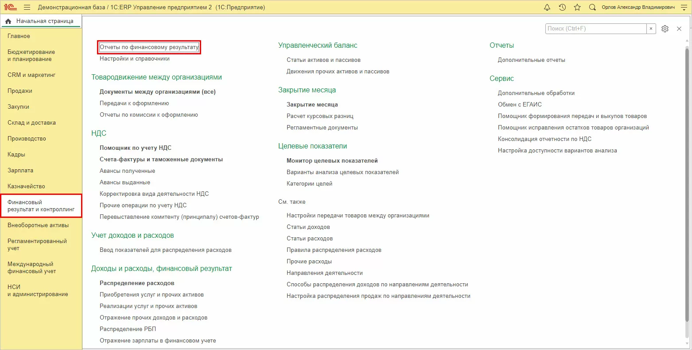Open Варианты анализа целевых показателей
This screenshot has height=350, width=692.
343,172
